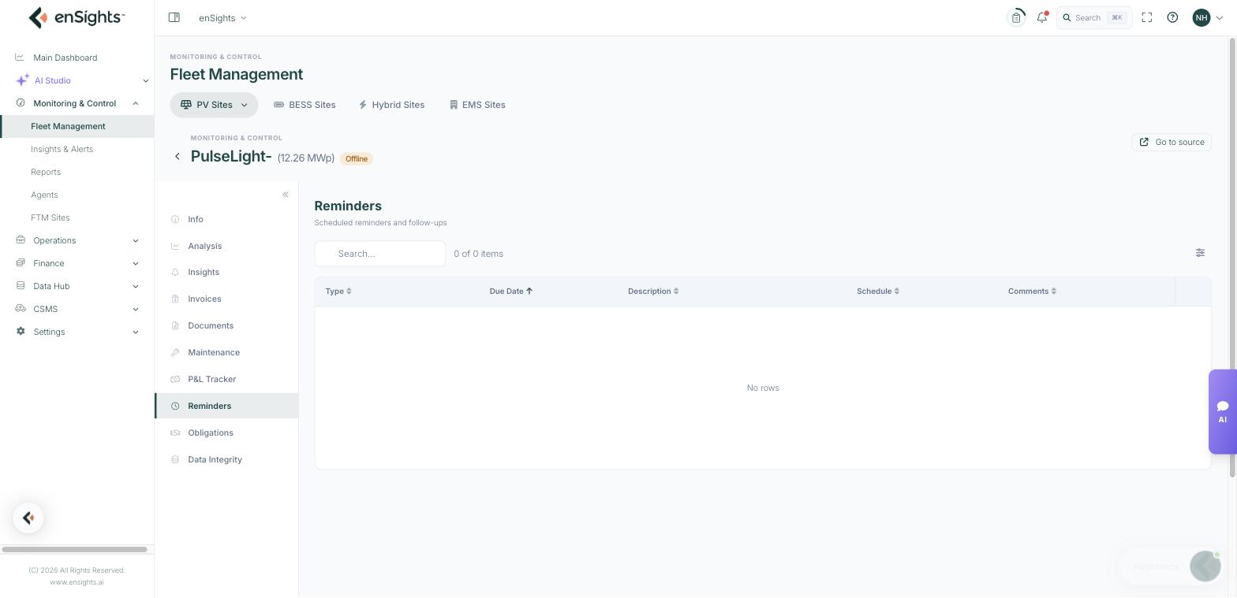Image resolution: width=1237 pixels, height=598 pixels.
Task: Focus the Reminders search field
Action: [x=380, y=254]
